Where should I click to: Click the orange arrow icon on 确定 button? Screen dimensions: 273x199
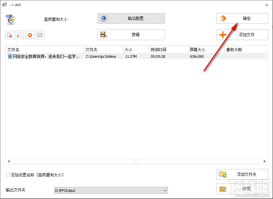point(222,18)
